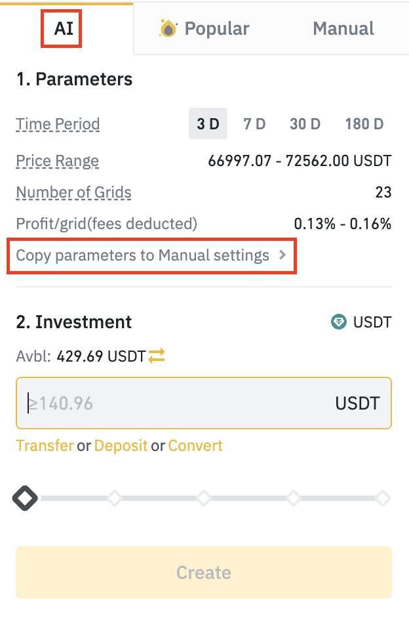Select the 3 D time period
The image size is (409, 617).
208,124
